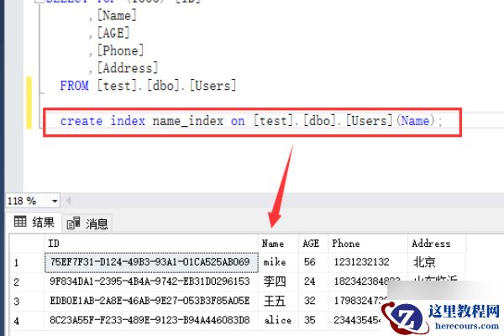Select the Phone cell 1231232132
The height and width of the screenshot is (336, 504).
pyautogui.click(x=368, y=262)
